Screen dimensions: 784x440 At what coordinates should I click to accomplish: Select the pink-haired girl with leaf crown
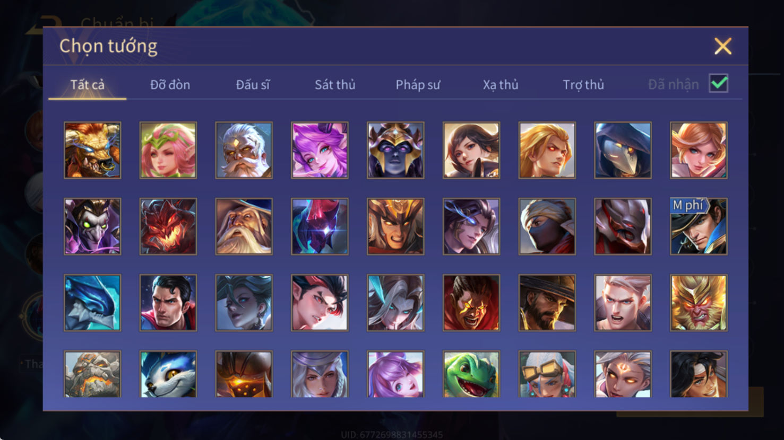click(168, 150)
